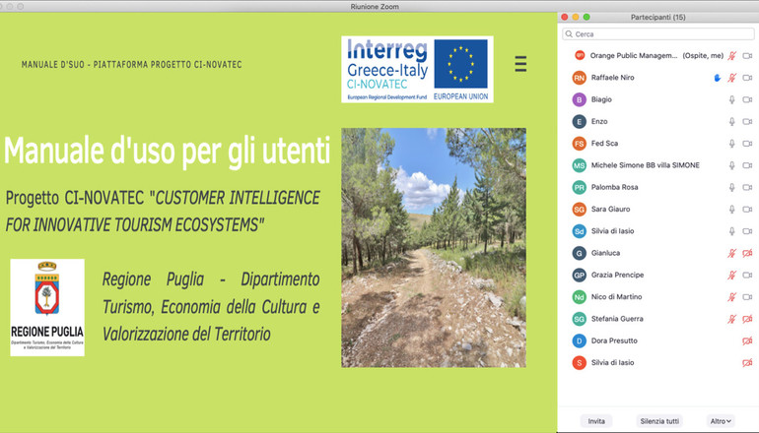Click Biagio's camera icon
The image size is (759, 433).
point(747,99)
